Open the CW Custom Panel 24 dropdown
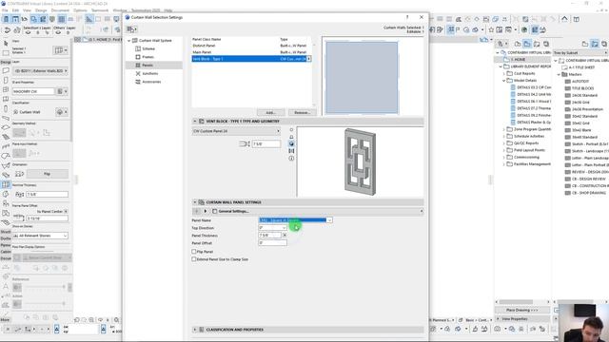Image resolution: width=609 pixels, height=342 pixels. pyautogui.click(x=236, y=131)
